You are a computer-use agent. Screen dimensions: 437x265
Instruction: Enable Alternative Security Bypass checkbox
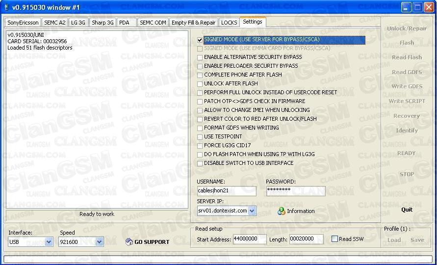click(200, 57)
